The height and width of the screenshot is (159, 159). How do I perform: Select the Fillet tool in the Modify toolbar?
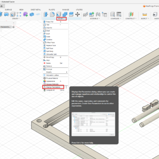coord(52,14)
